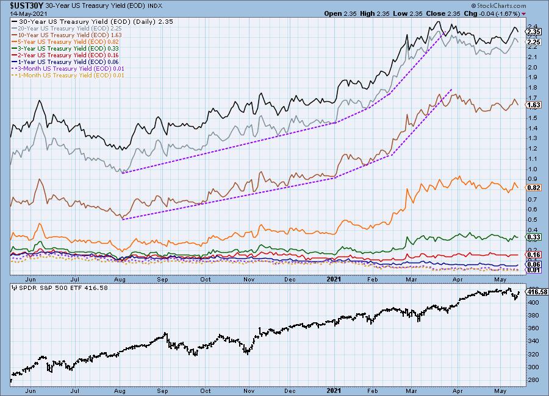The height and width of the screenshot is (396, 549).
Task: Click the Nov label under the yield chart
Action: click(249, 280)
